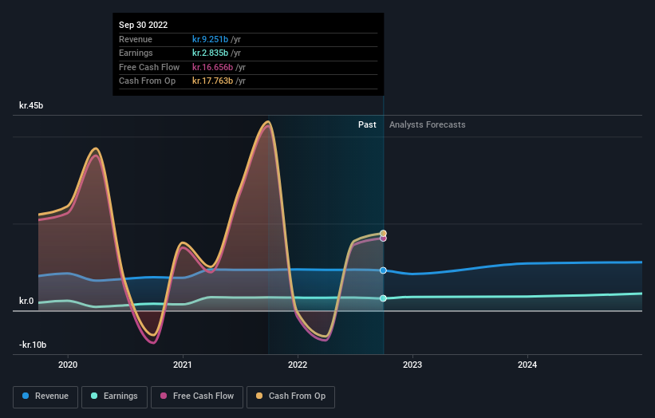Click the Earnings row label in tooltip
The height and width of the screenshot is (418, 655).
[136, 53]
